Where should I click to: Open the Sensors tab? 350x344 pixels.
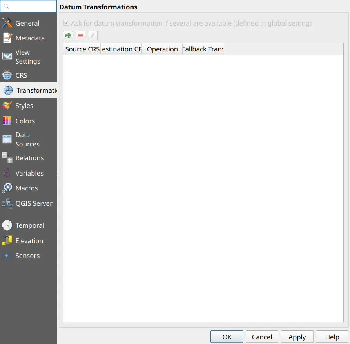(x=28, y=255)
